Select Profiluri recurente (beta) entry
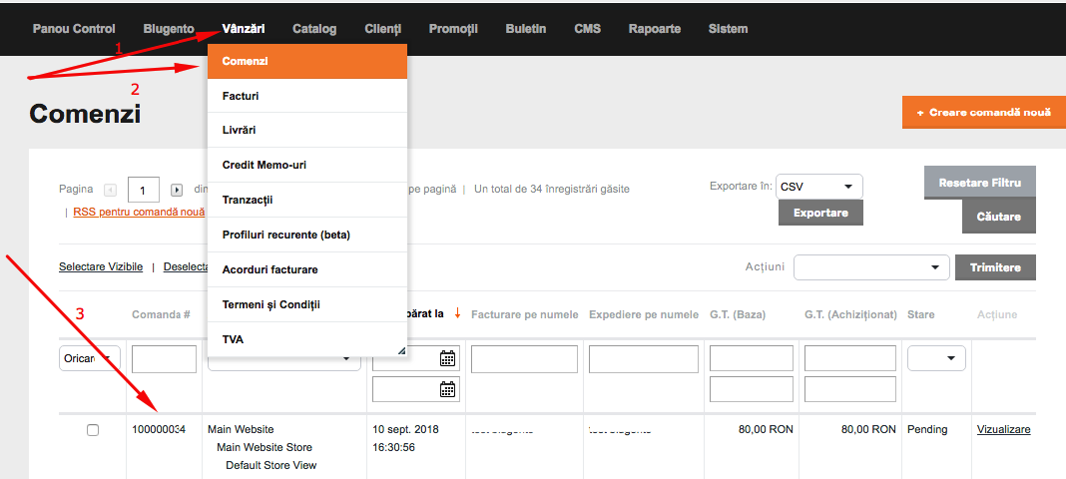1066x479 pixels. [307, 236]
